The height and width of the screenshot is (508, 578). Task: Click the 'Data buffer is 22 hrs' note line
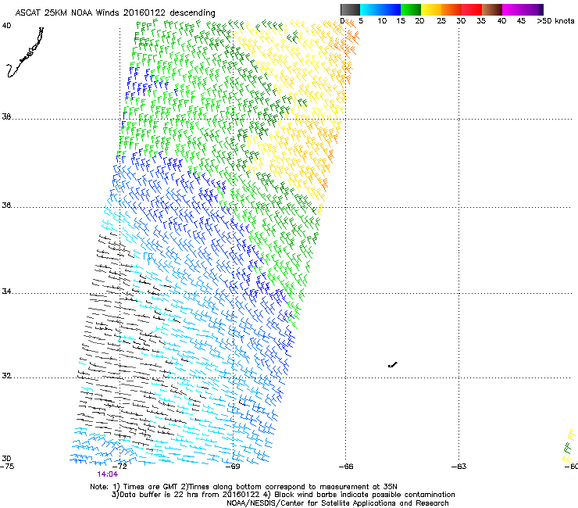[283, 495]
